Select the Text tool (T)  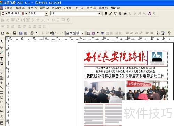(x=2, y=59)
